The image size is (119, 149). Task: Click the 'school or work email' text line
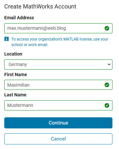tap(30, 45)
